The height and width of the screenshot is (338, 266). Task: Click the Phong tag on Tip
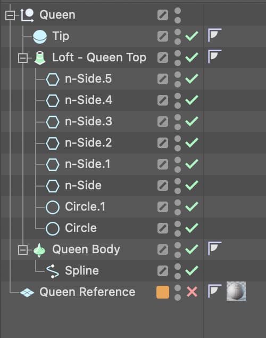214,35
